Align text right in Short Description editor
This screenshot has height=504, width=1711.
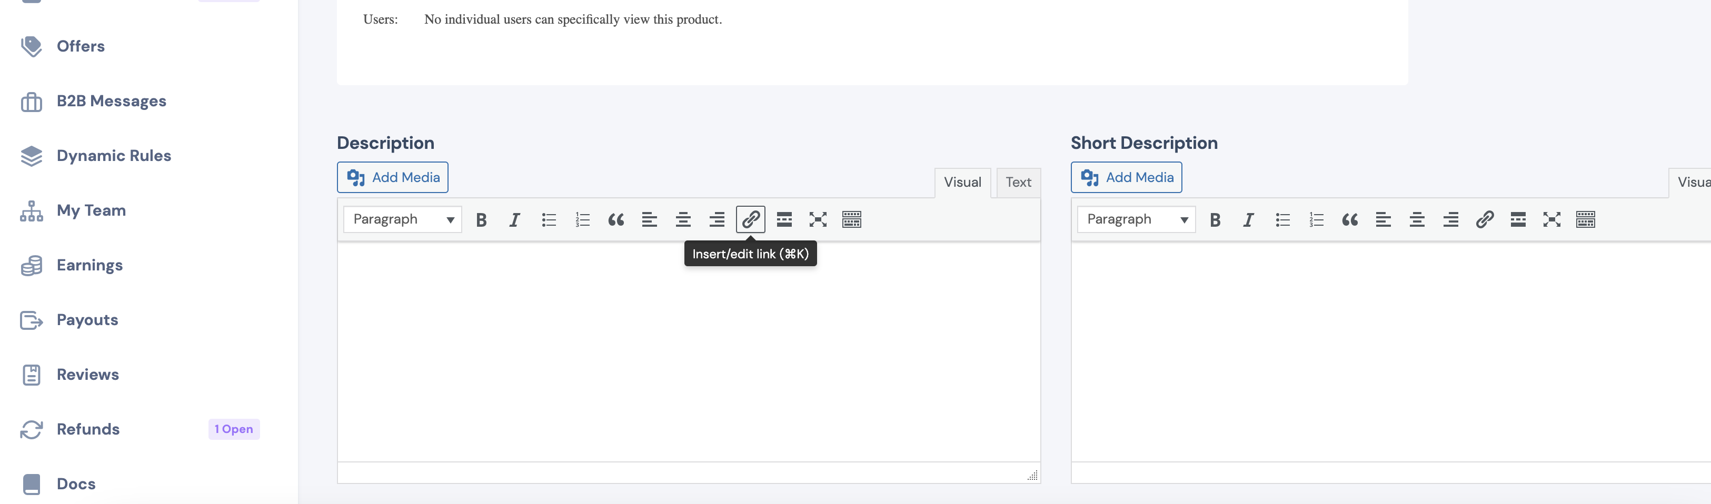(x=1450, y=220)
